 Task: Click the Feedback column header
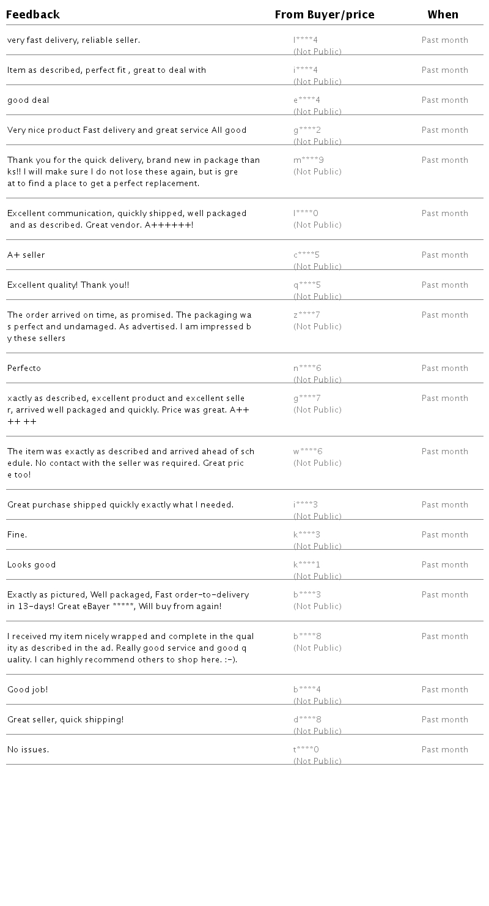33,15
